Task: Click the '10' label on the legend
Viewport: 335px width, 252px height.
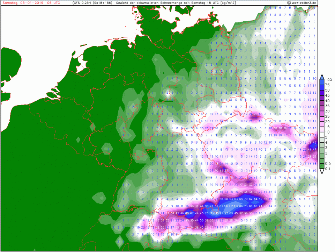Action: point(328,132)
